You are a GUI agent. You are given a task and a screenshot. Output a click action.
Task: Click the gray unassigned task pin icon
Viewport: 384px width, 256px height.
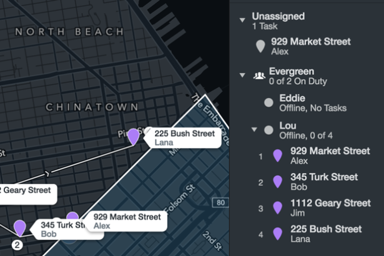260,46
